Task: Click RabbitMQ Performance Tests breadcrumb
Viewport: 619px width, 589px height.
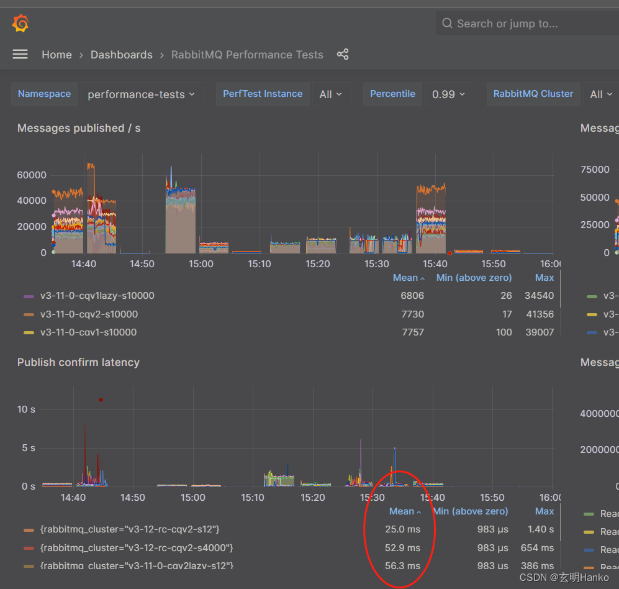Action: pyautogui.click(x=247, y=55)
